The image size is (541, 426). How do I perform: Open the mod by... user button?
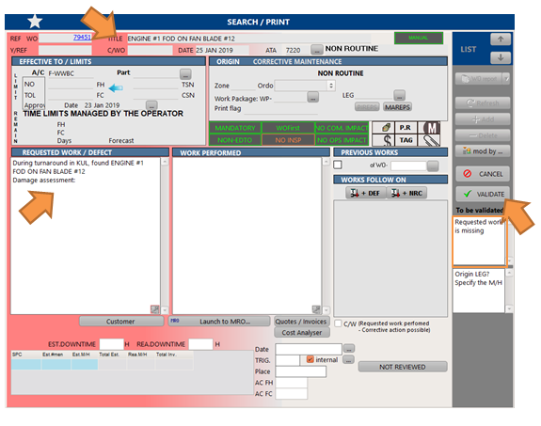click(x=483, y=151)
